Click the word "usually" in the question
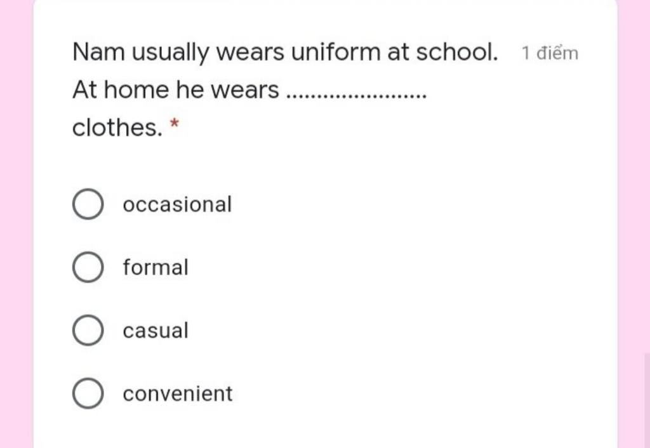The image size is (650, 448). pyautogui.click(x=171, y=54)
